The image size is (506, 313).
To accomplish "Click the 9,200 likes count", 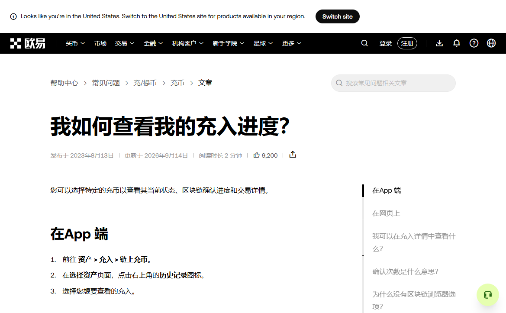I will [x=270, y=155].
